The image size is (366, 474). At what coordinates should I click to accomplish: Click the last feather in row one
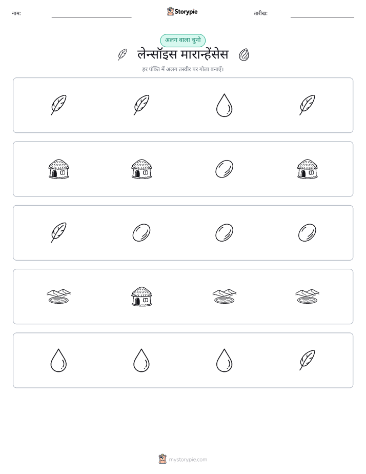click(x=307, y=105)
